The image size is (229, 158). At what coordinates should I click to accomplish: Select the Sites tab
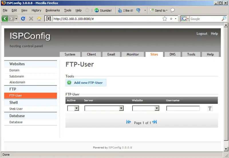(154, 54)
